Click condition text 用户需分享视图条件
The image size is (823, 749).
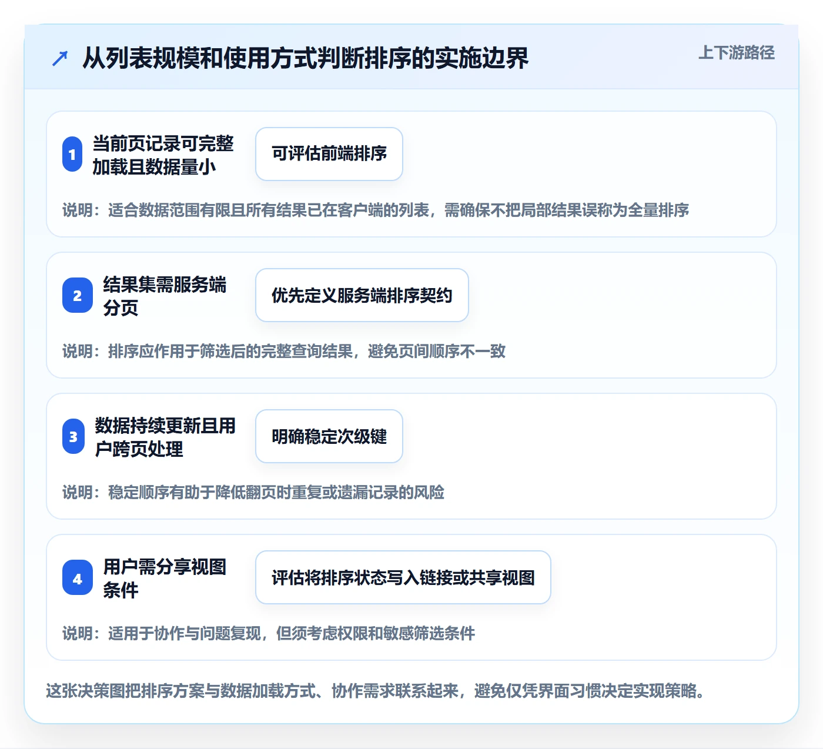[x=165, y=578]
